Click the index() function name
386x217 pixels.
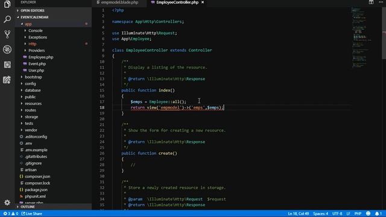pos(166,90)
